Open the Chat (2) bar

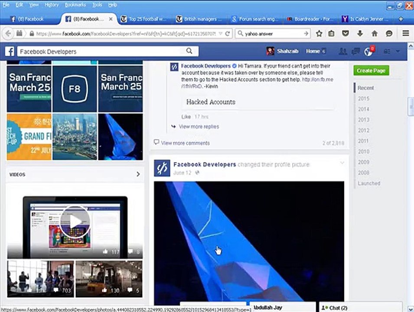coord(361,308)
